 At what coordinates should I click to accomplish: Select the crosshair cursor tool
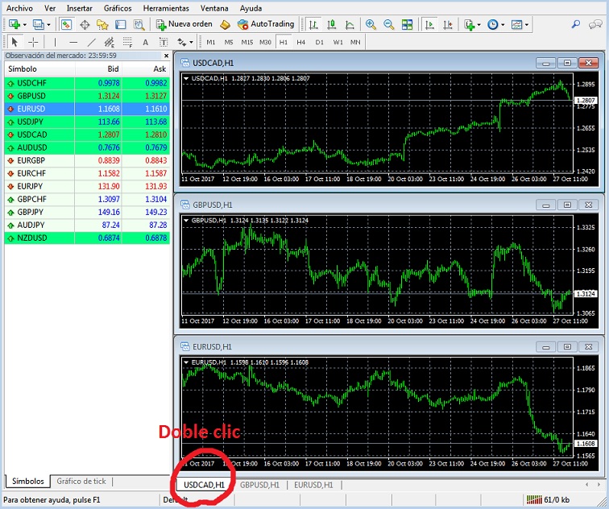33,42
